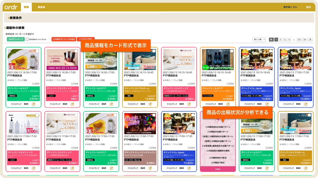Image resolution: width=318 pixels, height=178 pixels.
Task: Click この条件でトレンドを見る button
Action: (x=64, y=39)
